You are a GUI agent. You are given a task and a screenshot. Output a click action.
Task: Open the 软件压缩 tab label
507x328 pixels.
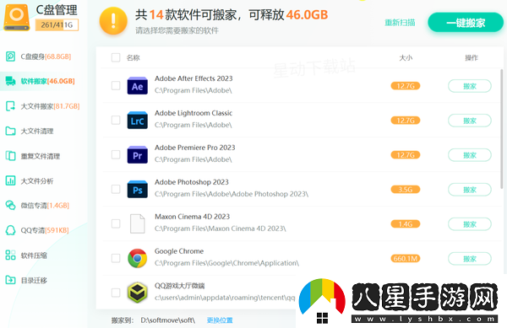pos(34,255)
